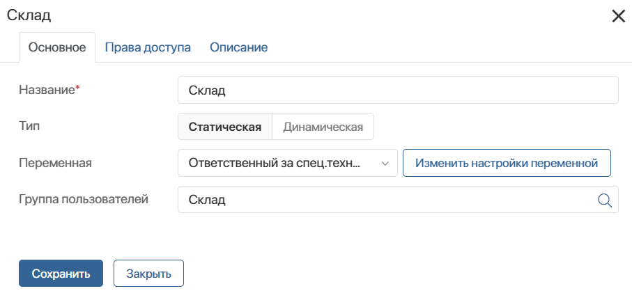Click the search magnifier in Группа пользователей
Image resolution: width=632 pixels, height=291 pixels.
pyautogui.click(x=605, y=200)
